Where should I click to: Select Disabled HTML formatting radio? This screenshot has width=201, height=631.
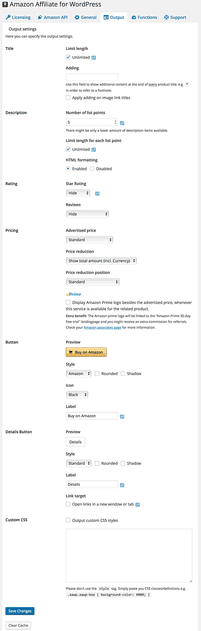coord(92,169)
